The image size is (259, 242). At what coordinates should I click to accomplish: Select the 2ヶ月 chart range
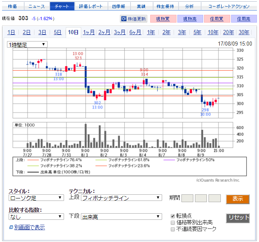click(x=104, y=32)
